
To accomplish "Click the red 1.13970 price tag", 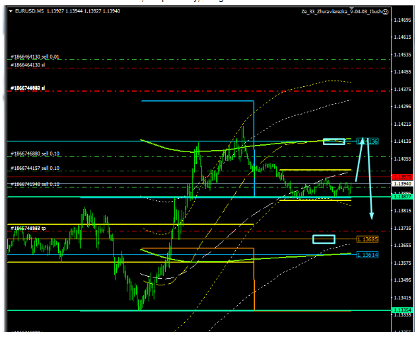I will 403,177.
